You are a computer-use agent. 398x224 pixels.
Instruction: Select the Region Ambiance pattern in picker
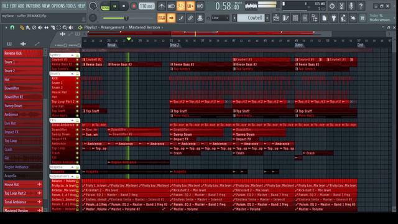[x=23, y=167]
